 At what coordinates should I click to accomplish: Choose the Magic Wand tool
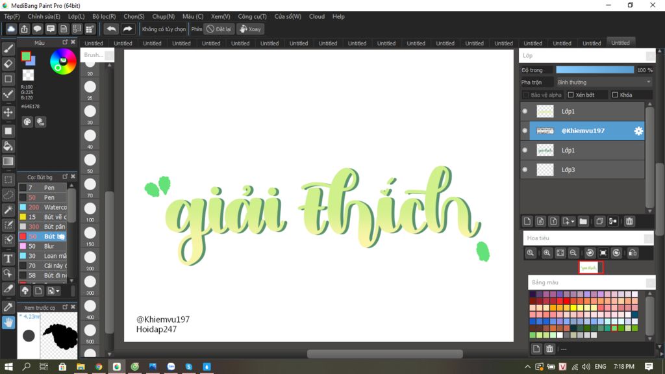pos(8,210)
